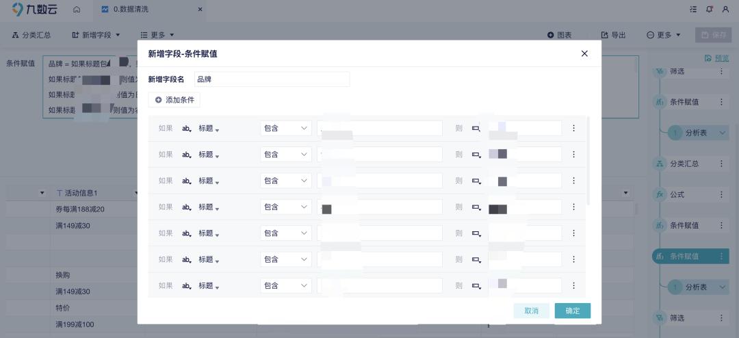
Task: Close the 新增字段-条件赋值 dialog with the X
Action: point(584,53)
